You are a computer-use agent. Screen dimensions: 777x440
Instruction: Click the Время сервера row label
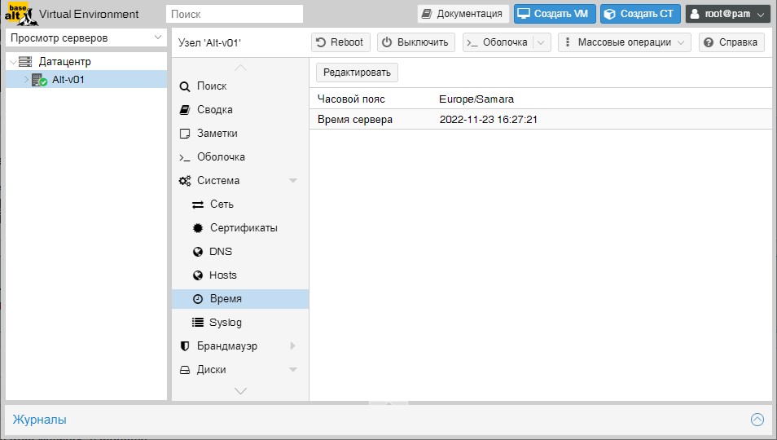(x=355, y=120)
